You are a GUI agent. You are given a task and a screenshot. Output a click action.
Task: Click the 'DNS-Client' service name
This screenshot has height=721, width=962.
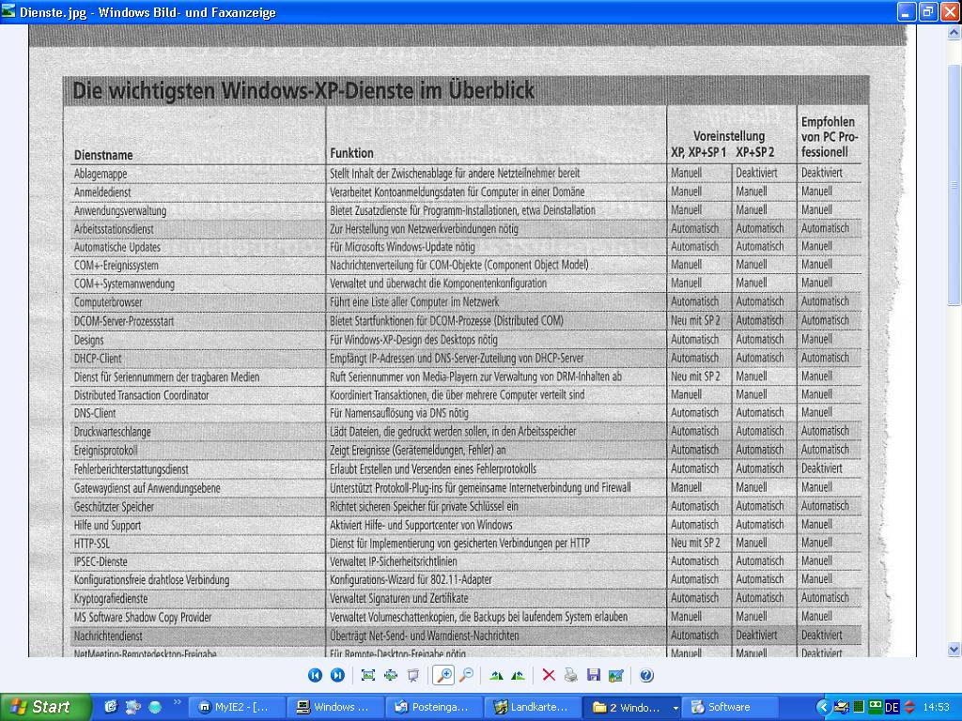click(x=95, y=413)
